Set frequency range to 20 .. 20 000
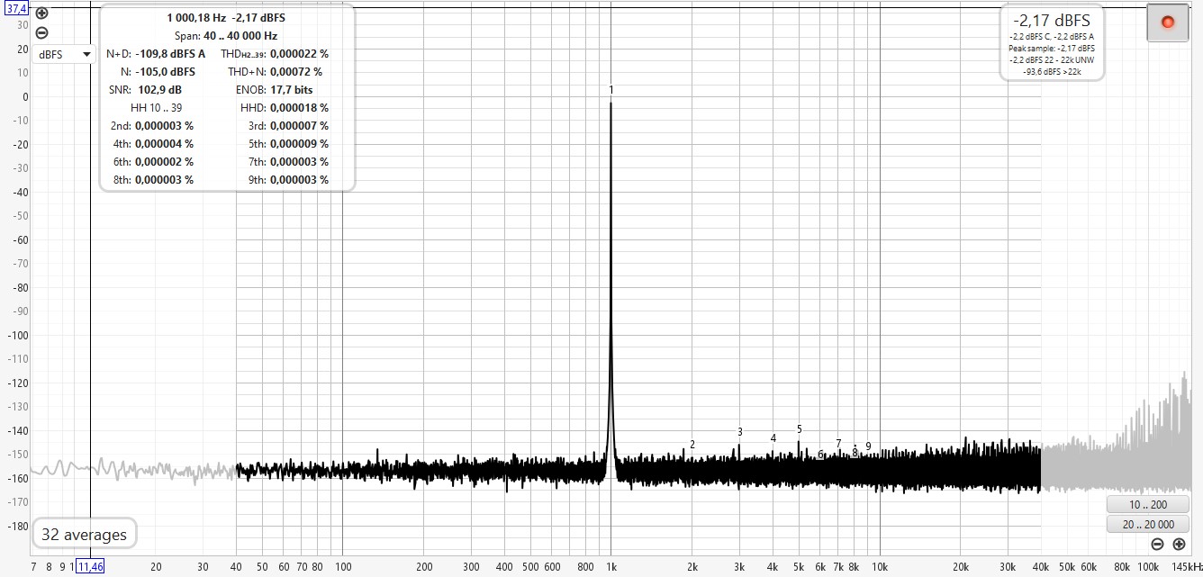Screen dimensions: 1203x577 pos(1148,525)
